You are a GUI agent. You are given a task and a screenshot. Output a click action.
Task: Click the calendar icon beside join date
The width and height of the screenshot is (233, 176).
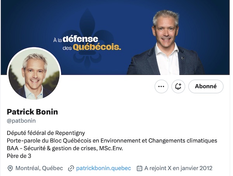[x=139, y=168]
